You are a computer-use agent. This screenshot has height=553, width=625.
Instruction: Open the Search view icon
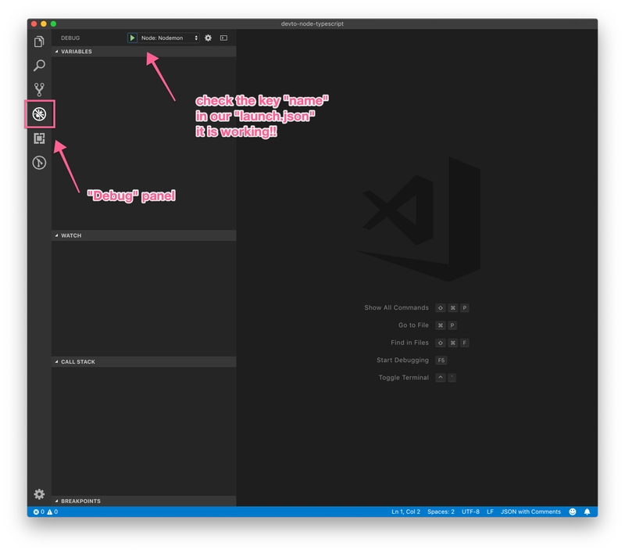[39, 66]
